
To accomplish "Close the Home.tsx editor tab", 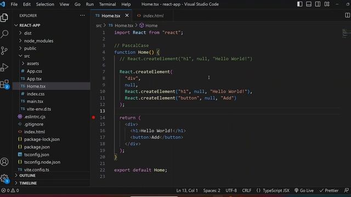I will tap(127, 15).
